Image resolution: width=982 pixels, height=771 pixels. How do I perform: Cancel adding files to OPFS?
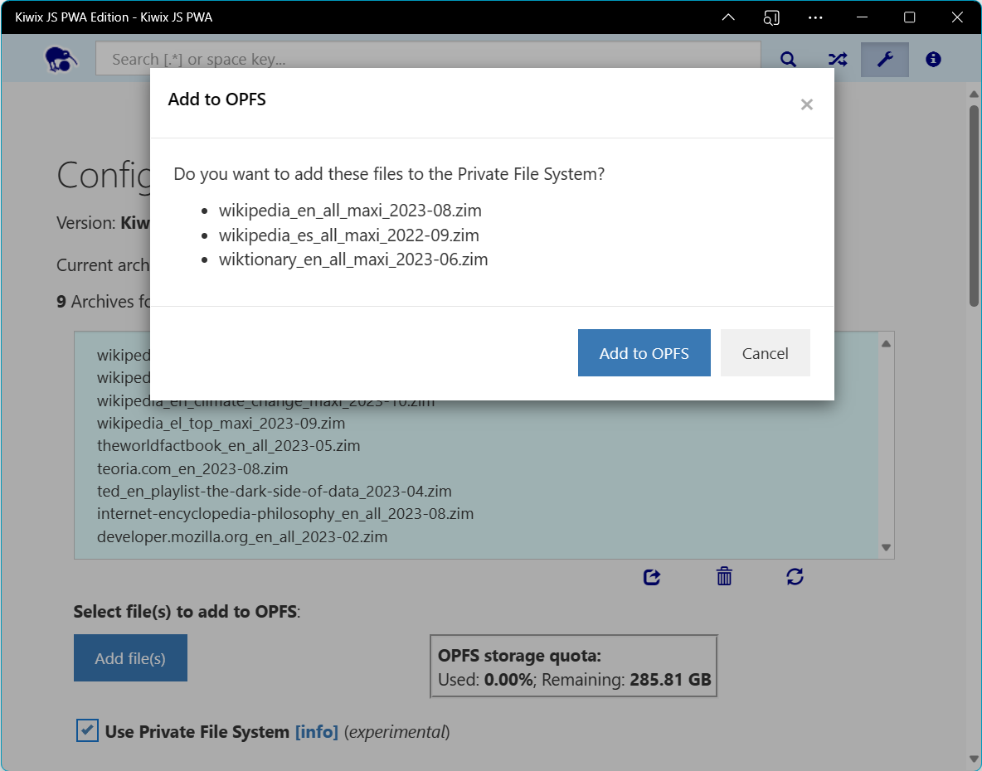[x=764, y=352]
